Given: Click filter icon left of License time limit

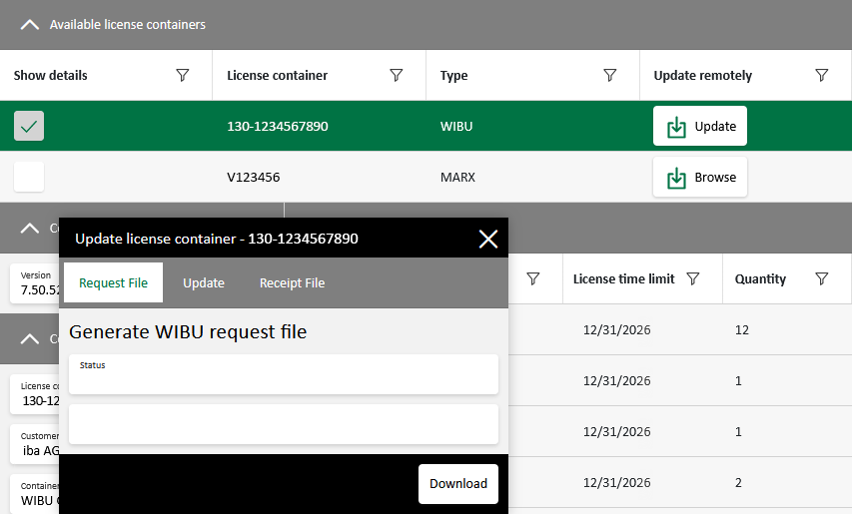Looking at the screenshot, I should [533, 279].
